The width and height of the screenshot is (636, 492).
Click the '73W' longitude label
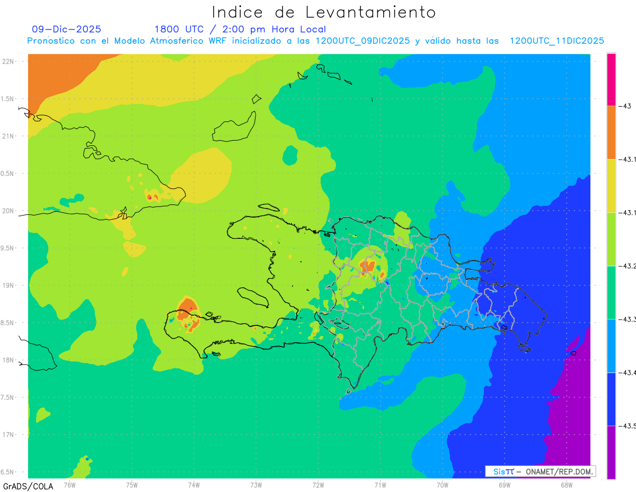point(256,485)
